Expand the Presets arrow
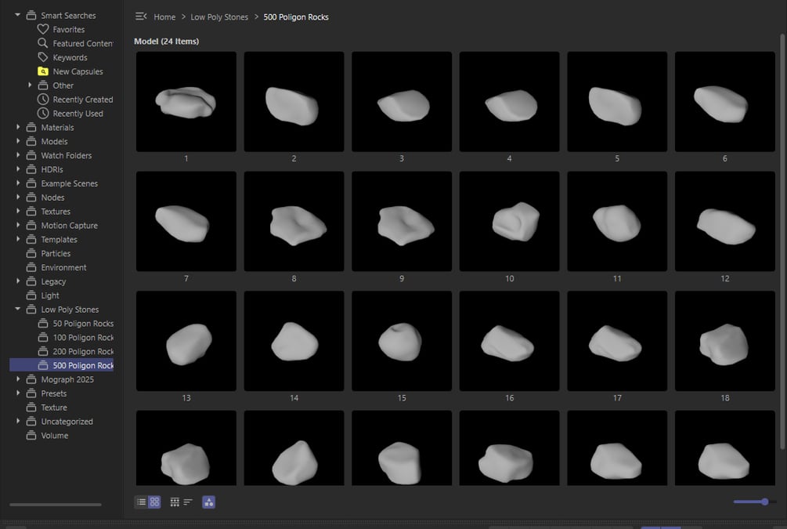The image size is (787, 529). (x=18, y=393)
